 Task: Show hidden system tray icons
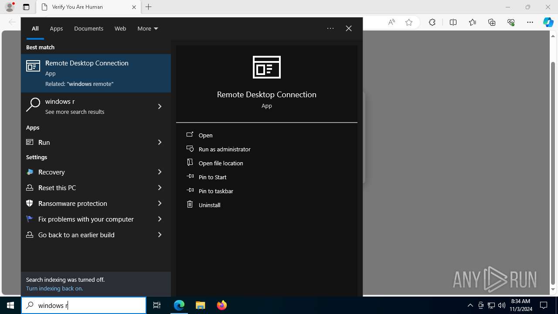(470, 305)
